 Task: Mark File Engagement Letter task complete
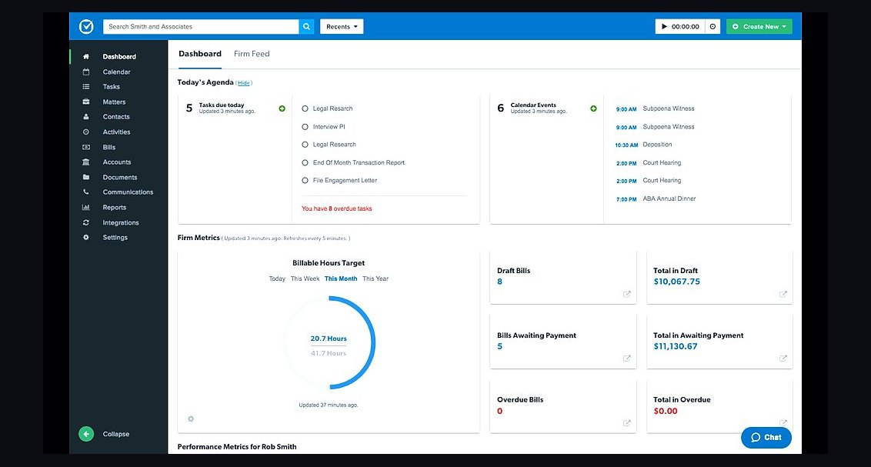click(305, 181)
